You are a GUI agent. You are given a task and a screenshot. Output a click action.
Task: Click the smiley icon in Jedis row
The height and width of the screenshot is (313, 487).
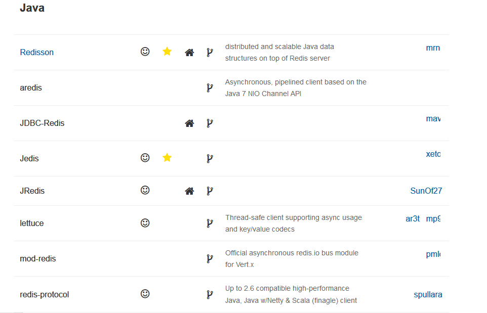[x=145, y=158]
